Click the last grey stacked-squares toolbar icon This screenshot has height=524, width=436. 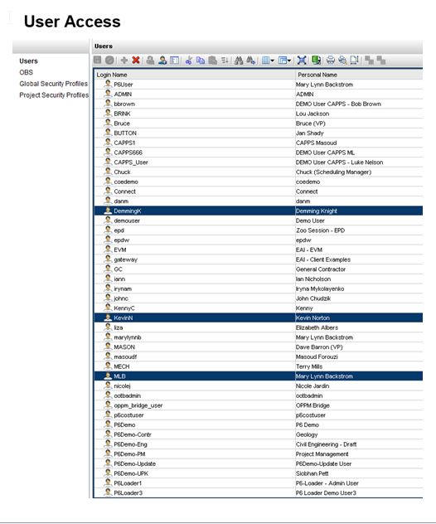381,61
